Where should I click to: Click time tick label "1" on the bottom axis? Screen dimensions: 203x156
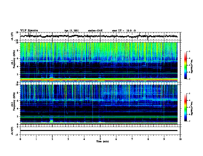36,139
